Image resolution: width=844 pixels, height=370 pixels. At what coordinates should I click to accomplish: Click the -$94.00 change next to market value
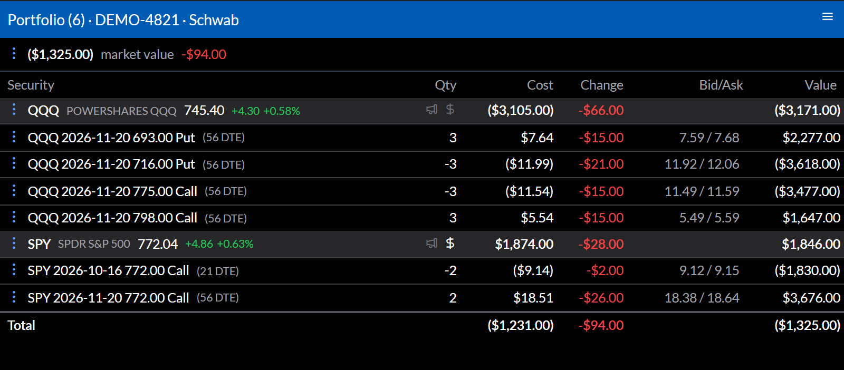(x=204, y=54)
